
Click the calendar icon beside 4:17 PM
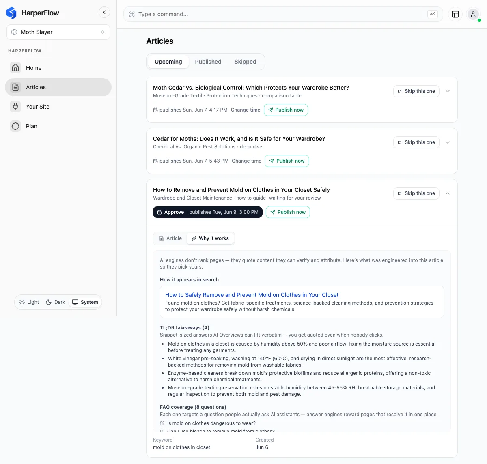155,110
